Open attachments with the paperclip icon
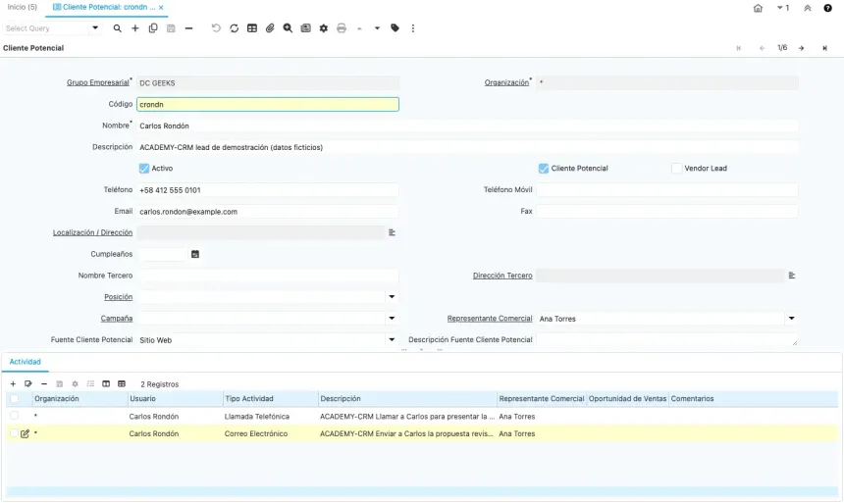The height and width of the screenshot is (503, 844). 270,28
